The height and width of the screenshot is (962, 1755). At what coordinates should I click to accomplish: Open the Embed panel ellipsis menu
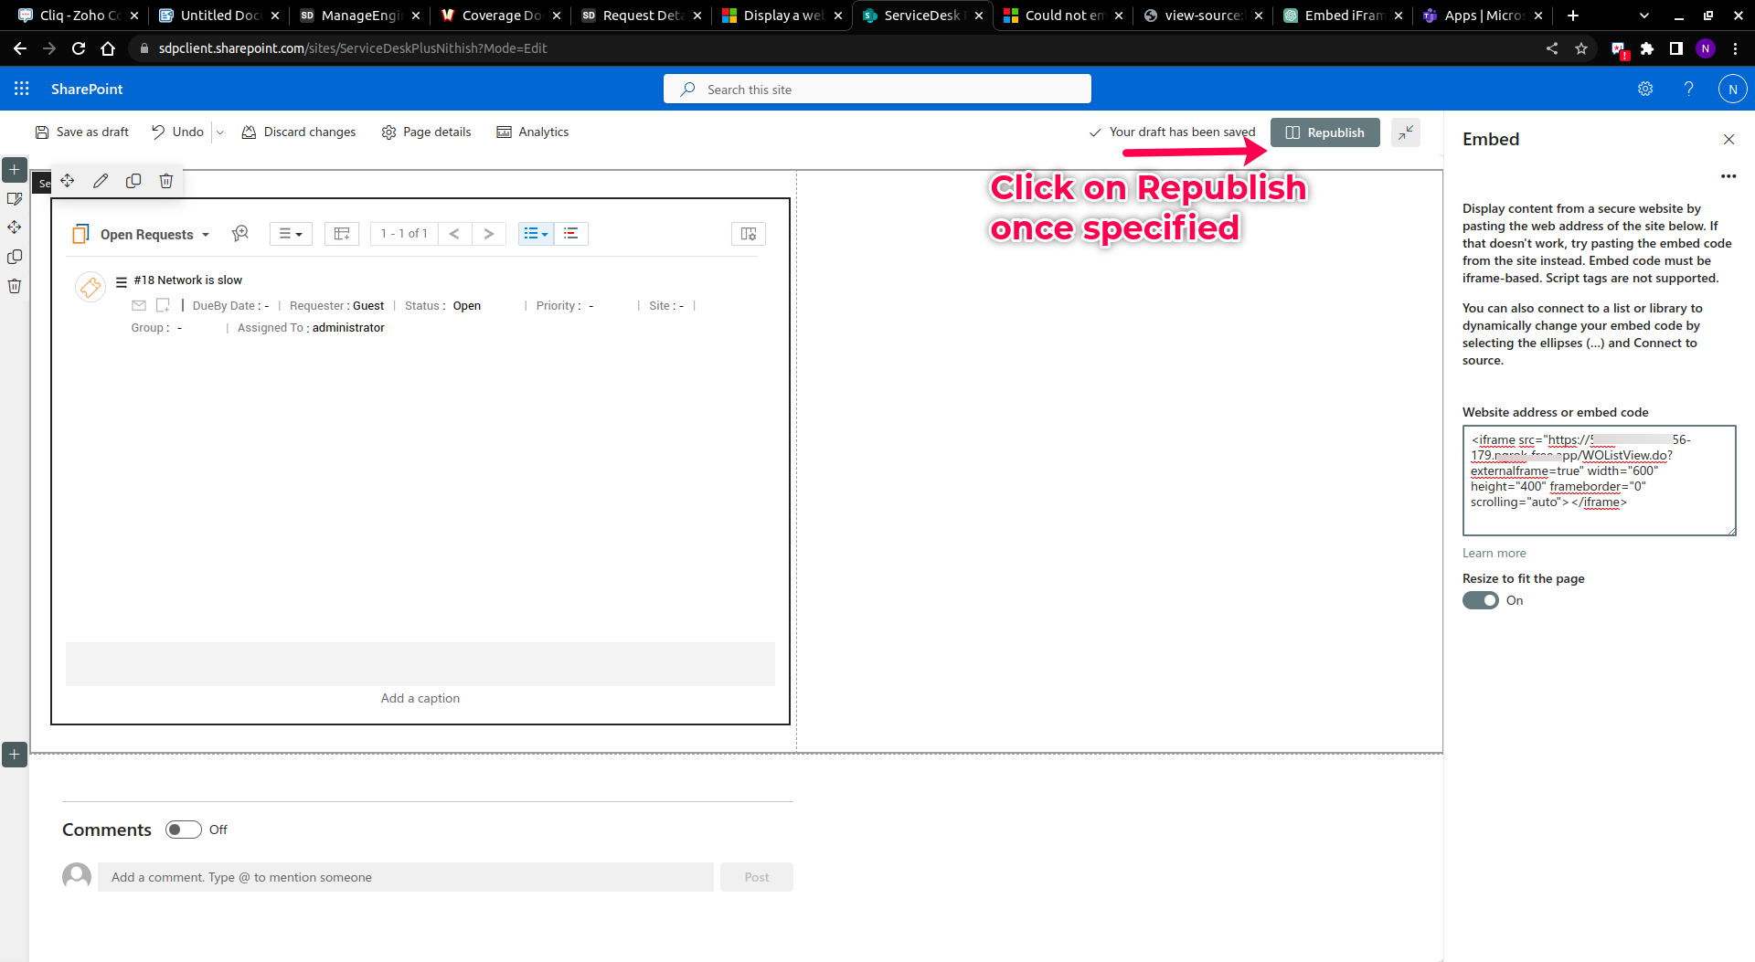1728,176
